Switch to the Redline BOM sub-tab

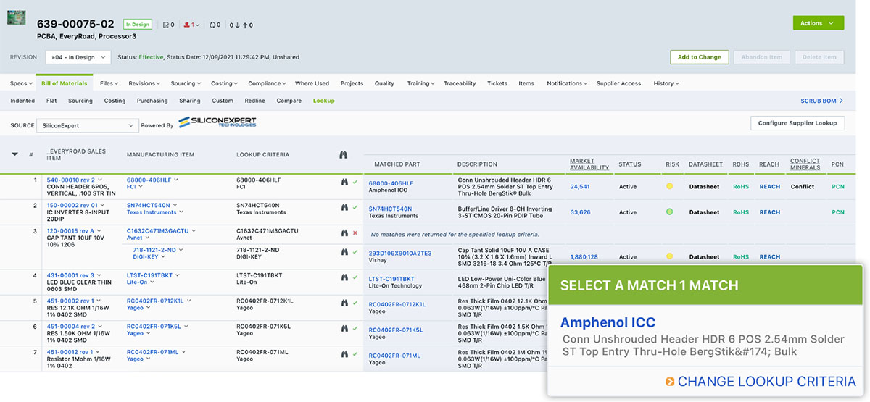[x=254, y=101]
